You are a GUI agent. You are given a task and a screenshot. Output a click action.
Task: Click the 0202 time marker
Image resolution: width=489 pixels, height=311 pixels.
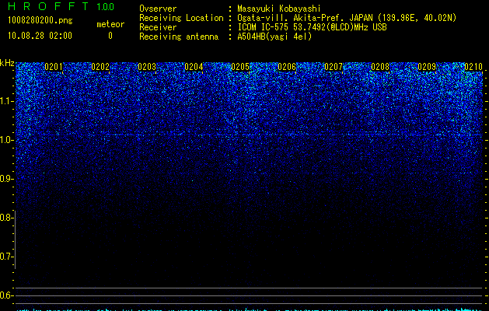click(100, 67)
